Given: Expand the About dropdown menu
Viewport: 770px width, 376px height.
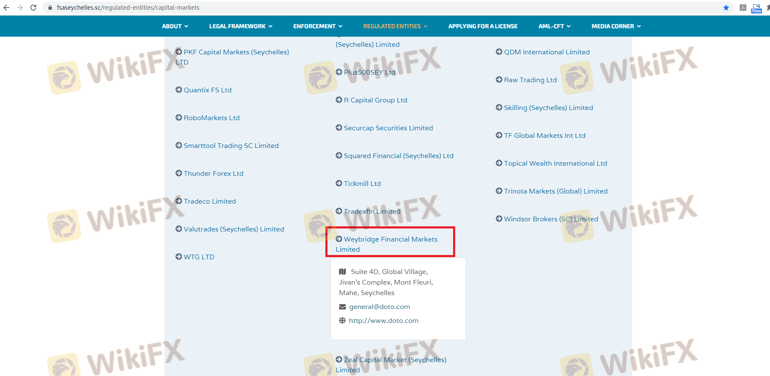Looking at the screenshot, I should point(175,26).
